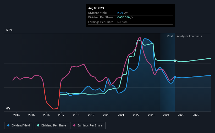This screenshot has height=133, width=215.
Task: Click the 0% y-axis label
Action: coord(8,108)
